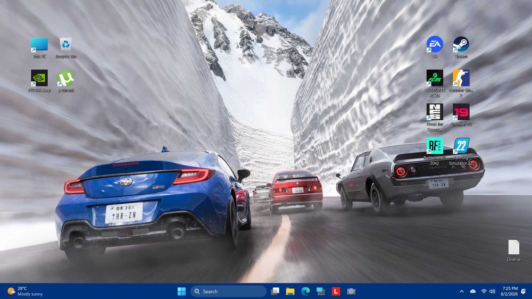
Task: Show hidden tray icons chevron
Action: pos(461,291)
